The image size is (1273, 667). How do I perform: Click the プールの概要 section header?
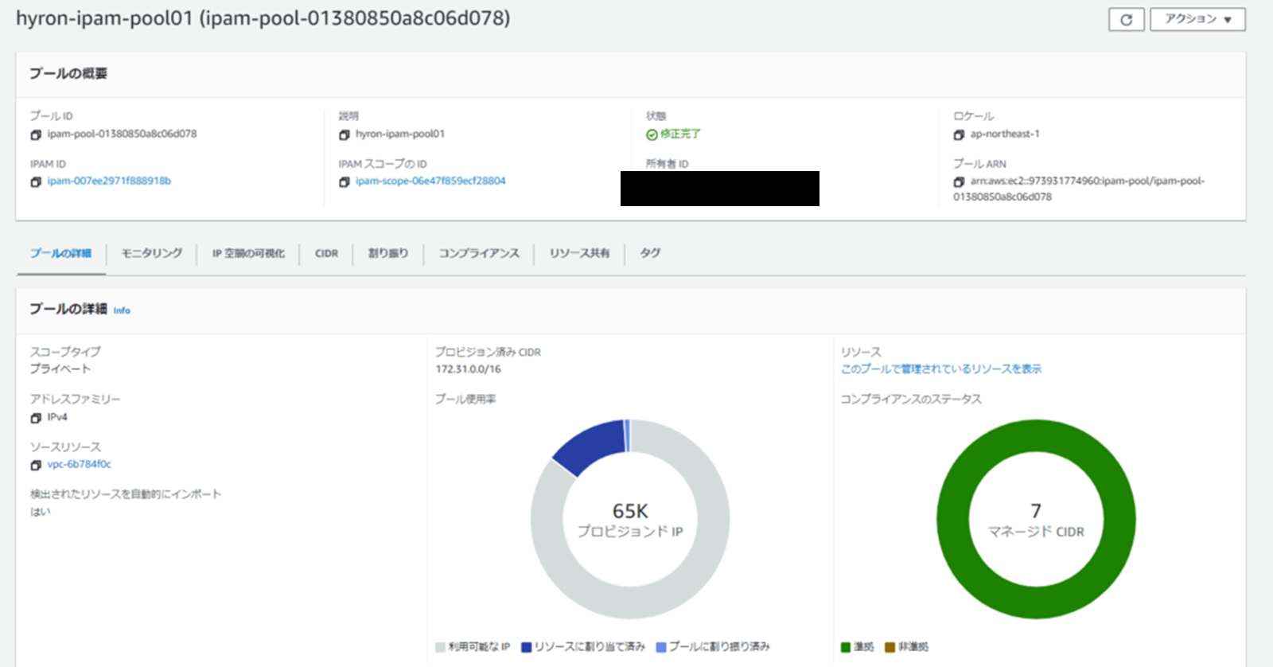68,73
